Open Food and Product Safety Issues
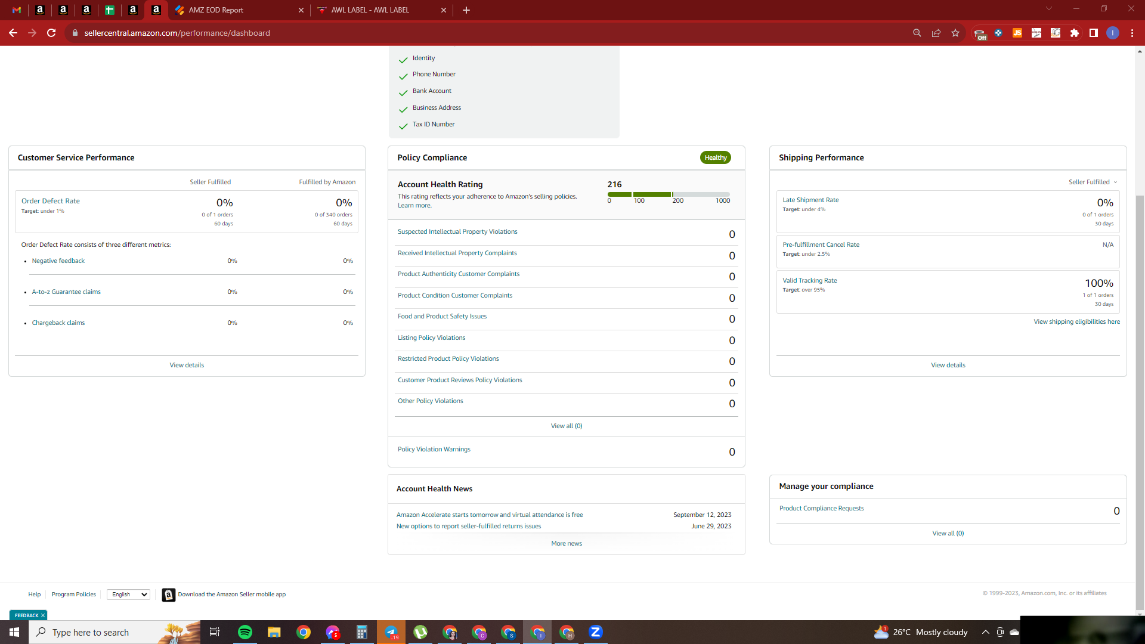Screen dimensions: 1145x644 [442, 316]
